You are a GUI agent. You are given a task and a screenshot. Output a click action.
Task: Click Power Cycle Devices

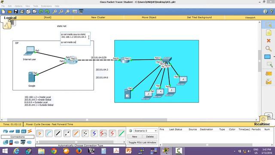click(38, 124)
